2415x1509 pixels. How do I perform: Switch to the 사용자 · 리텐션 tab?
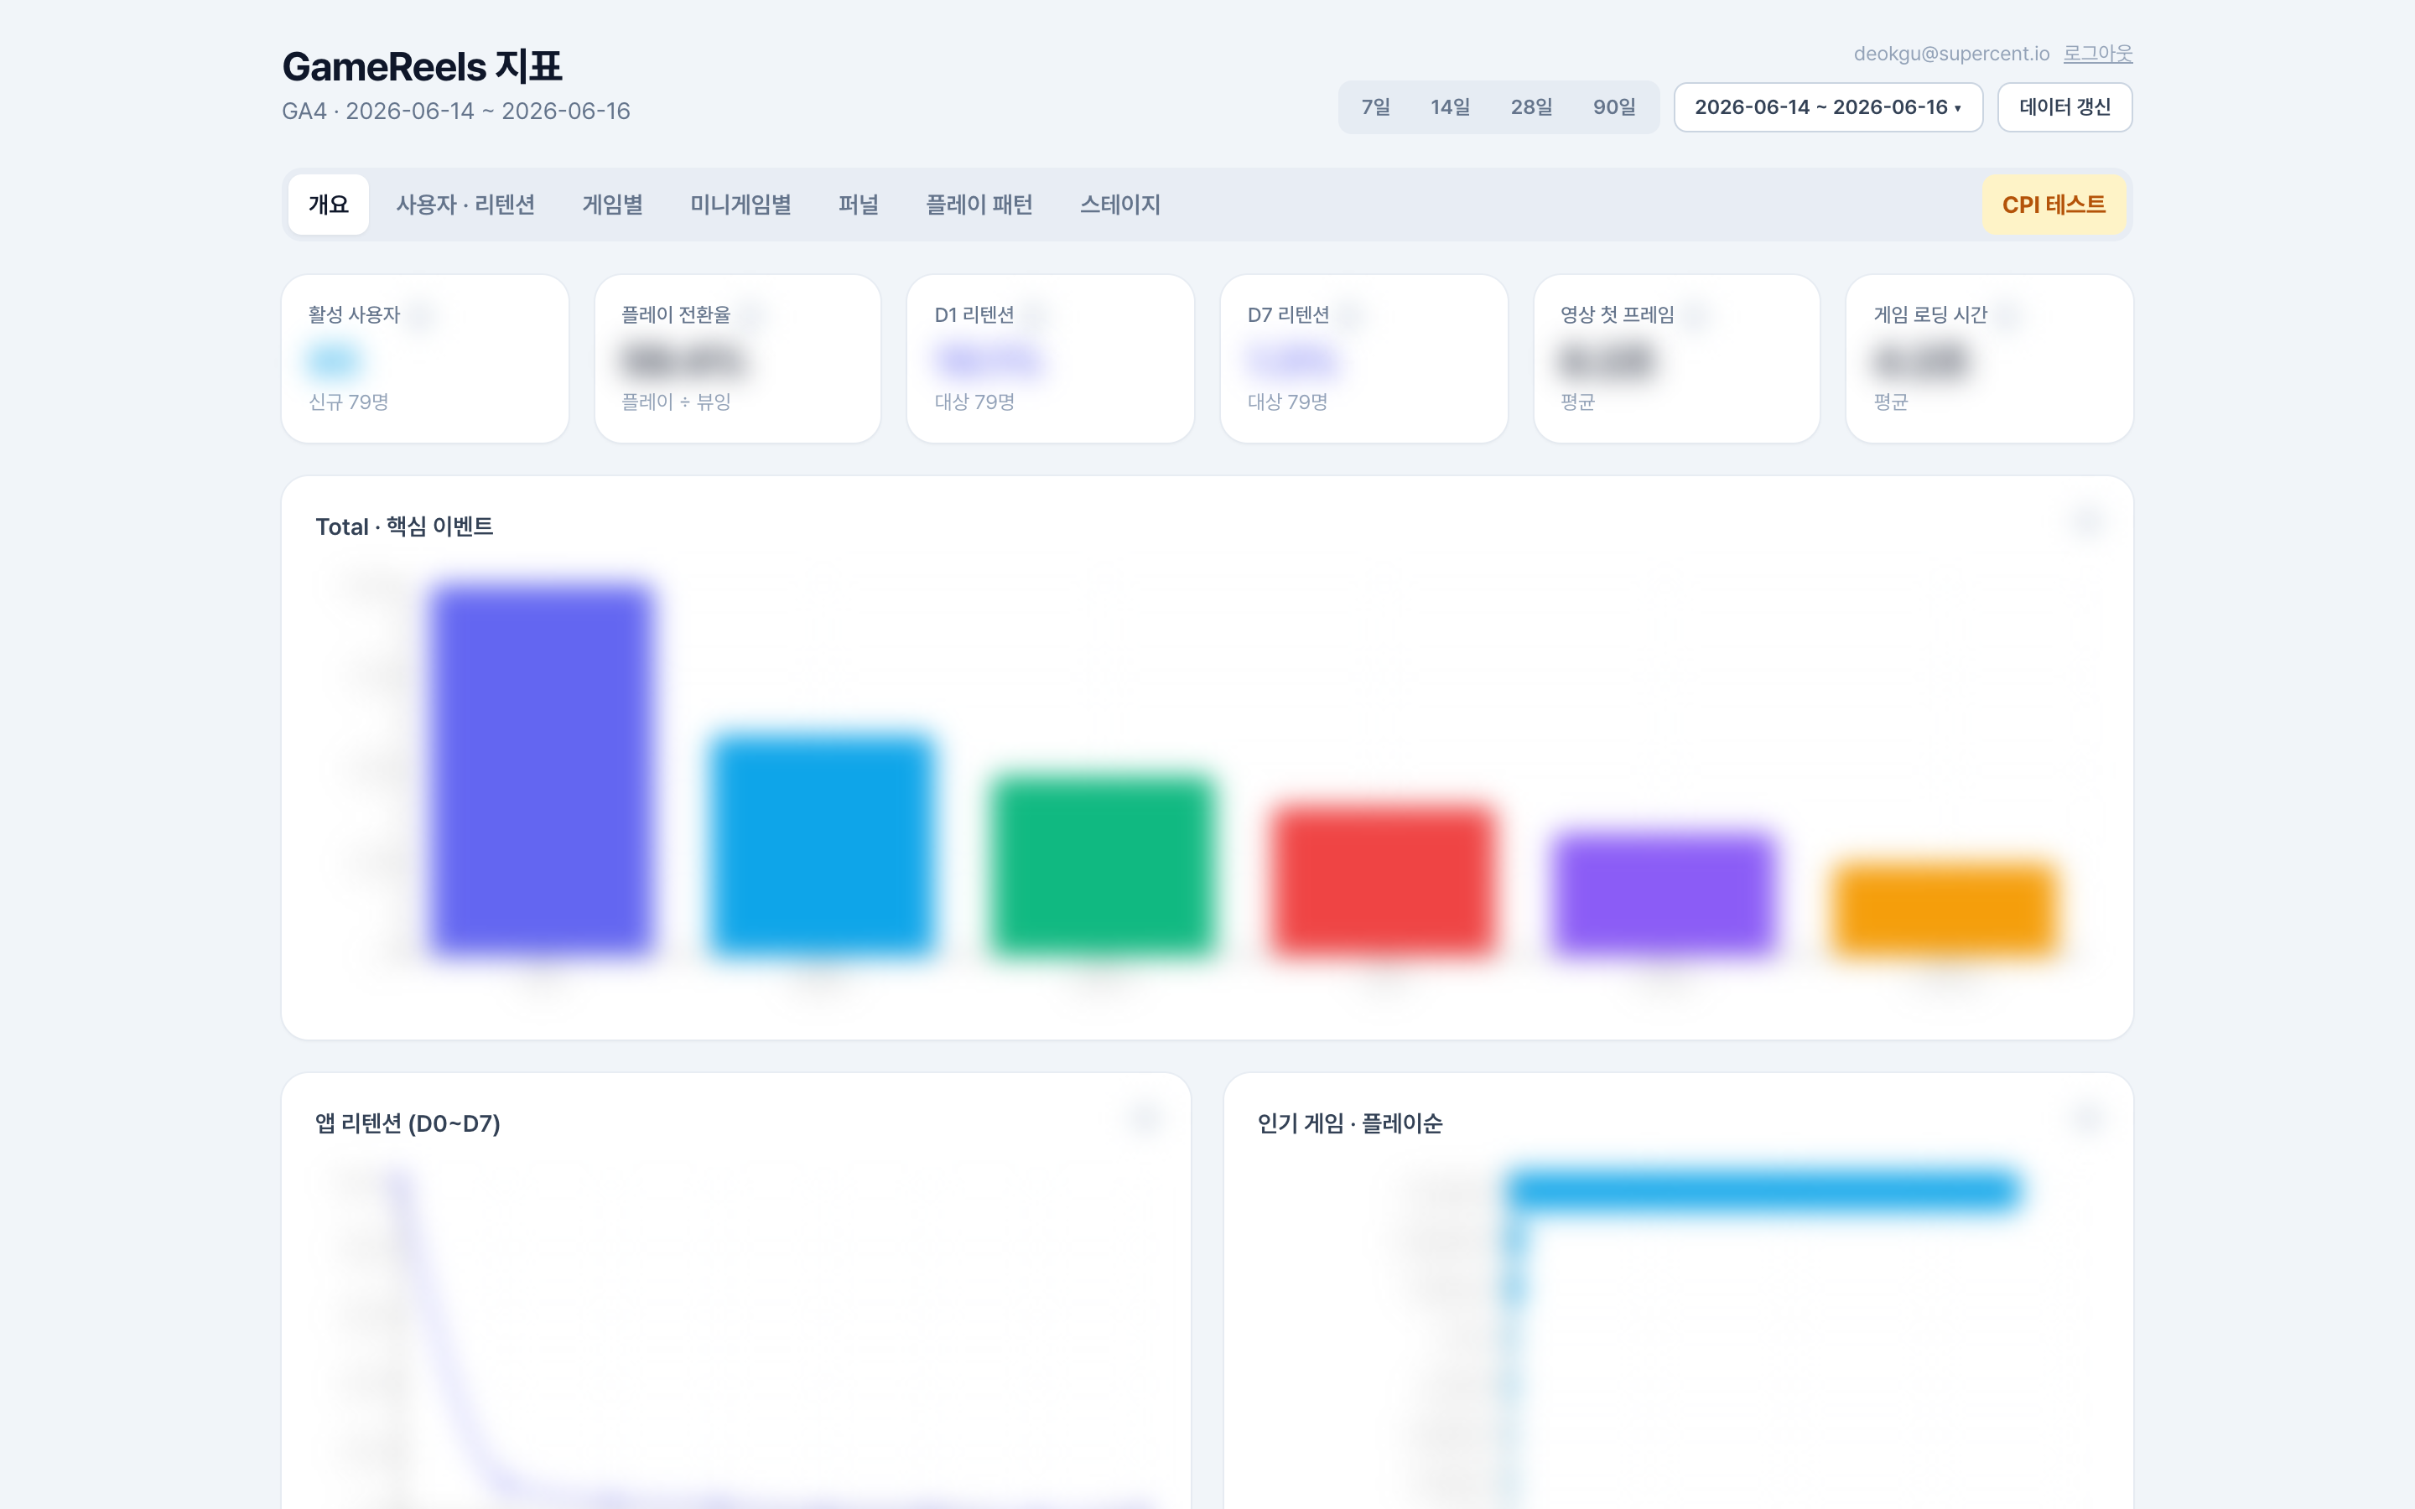click(x=465, y=205)
